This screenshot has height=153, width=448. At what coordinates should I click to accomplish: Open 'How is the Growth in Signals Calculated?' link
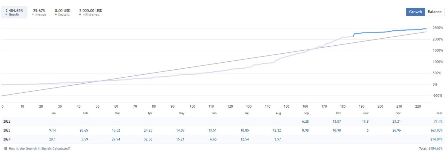click(39, 149)
